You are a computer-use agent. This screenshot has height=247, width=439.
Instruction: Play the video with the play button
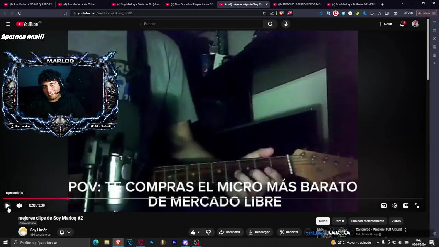click(7, 205)
